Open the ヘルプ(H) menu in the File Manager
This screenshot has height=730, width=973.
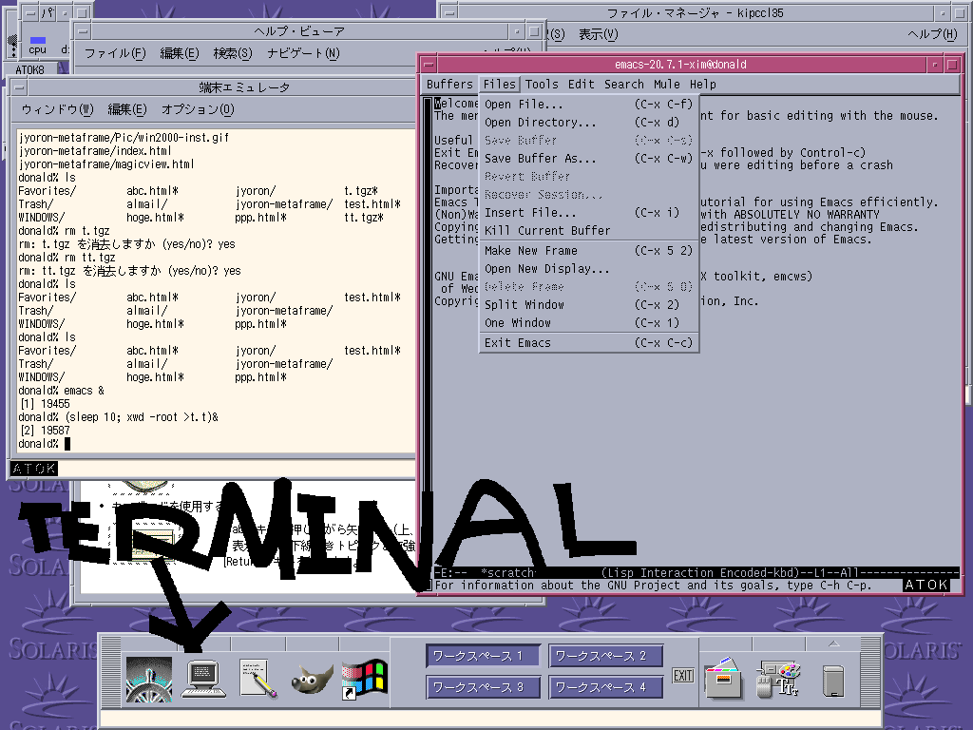click(933, 34)
